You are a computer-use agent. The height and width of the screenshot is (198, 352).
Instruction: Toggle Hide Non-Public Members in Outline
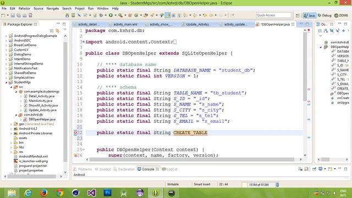[343, 31]
